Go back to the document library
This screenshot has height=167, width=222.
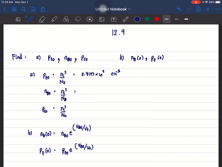5,9
